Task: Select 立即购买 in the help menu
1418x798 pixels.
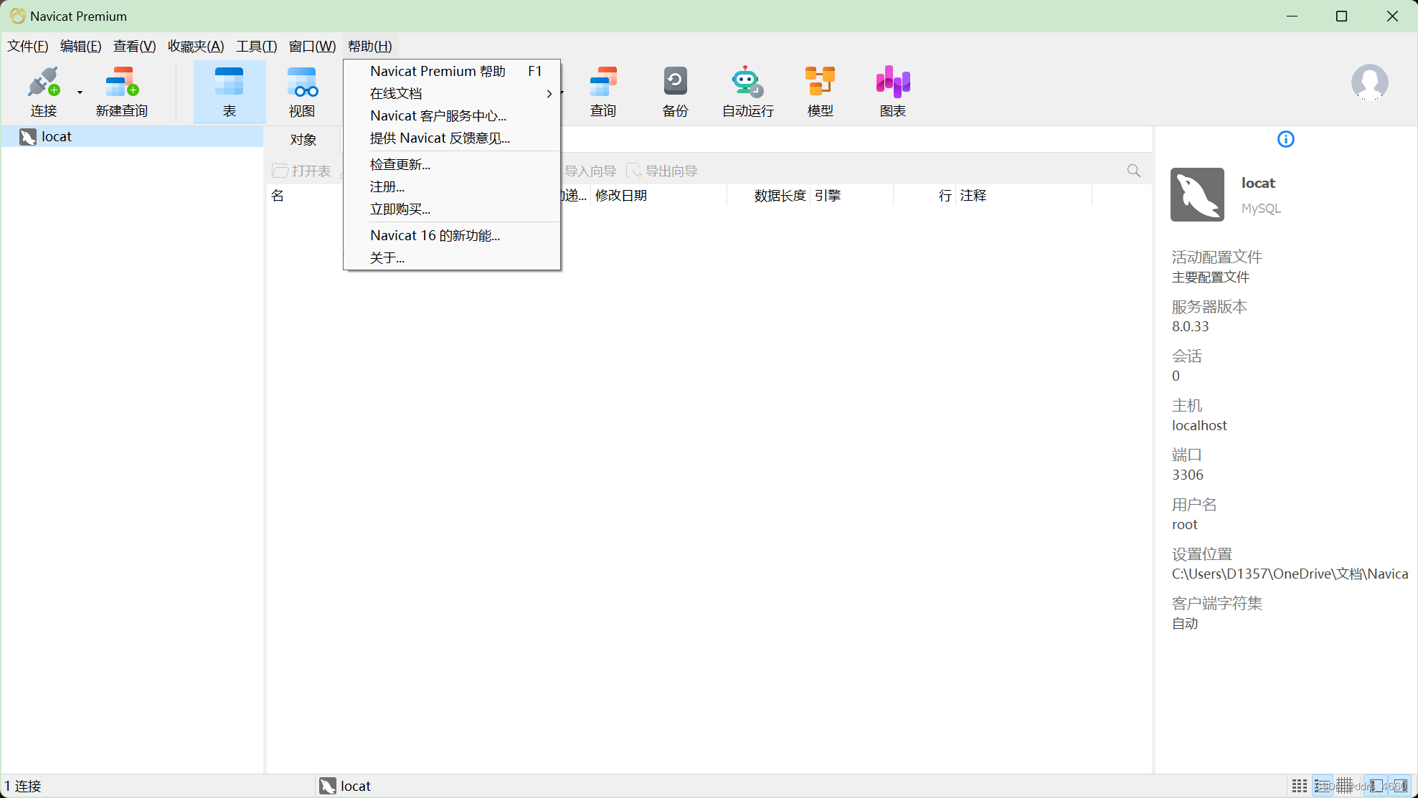Action: (x=452, y=209)
